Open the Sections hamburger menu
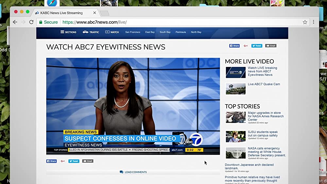Image resolution: width=327 pixels, height=184 pixels. point(68,32)
